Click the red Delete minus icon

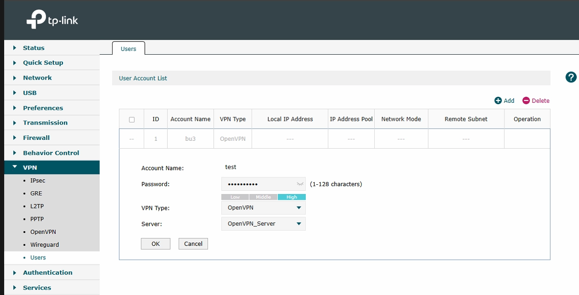click(x=526, y=100)
